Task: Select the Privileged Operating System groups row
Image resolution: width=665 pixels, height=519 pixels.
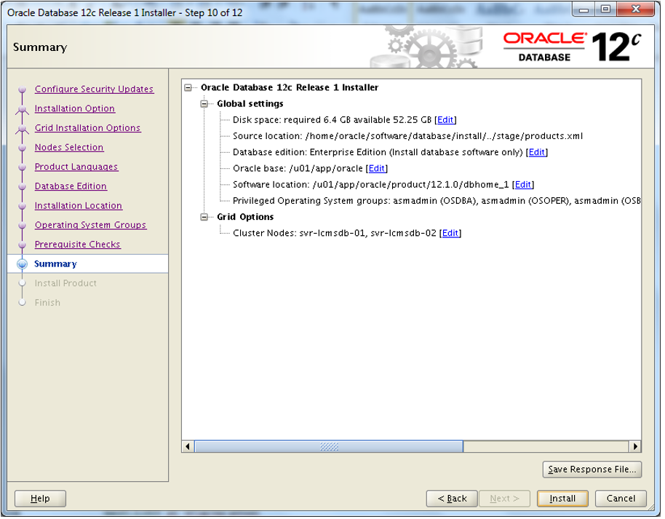Action: point(437,201)
